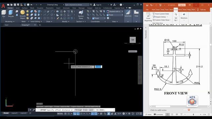Click the search magnifier in the title bar

[x=91, y=5]
